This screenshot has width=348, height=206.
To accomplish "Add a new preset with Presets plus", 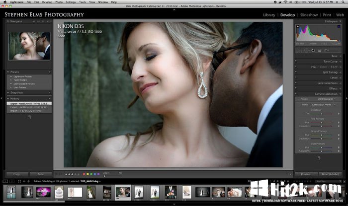I will (50, 72).
